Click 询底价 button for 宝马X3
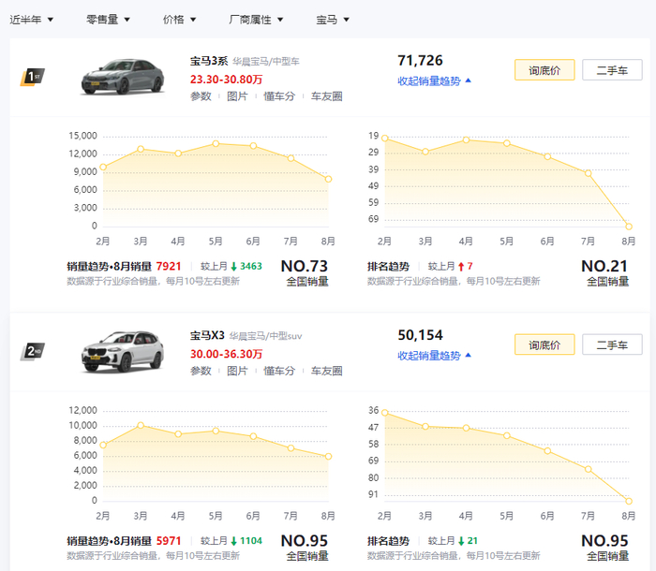Viewport: 656px width, 571px height. pos(544,344)
